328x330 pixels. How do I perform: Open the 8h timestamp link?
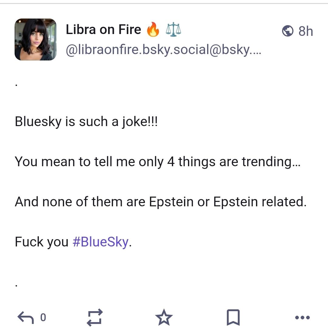click(x=306, y=31)
